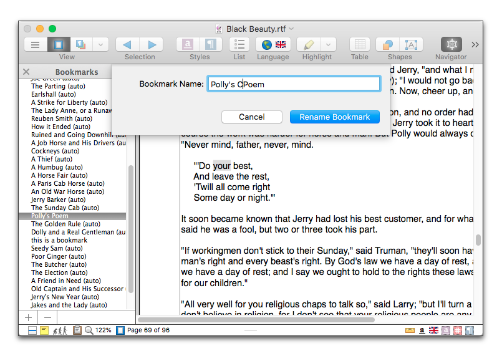Click clipboard icon in status bar
Screen dimensions: 502x356
pos(77,330)
